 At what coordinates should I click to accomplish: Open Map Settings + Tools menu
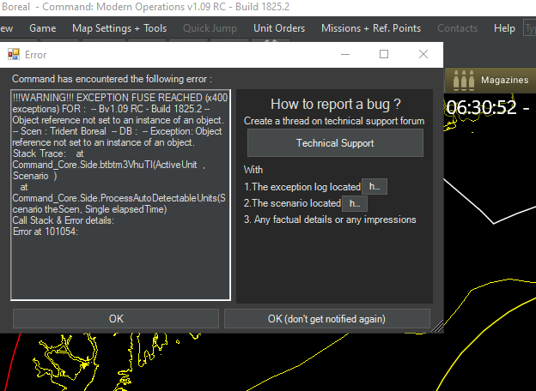point(119,28)
